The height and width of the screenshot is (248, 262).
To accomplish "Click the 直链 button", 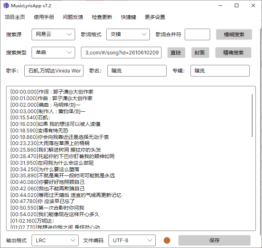I will (x=176, y=53).
